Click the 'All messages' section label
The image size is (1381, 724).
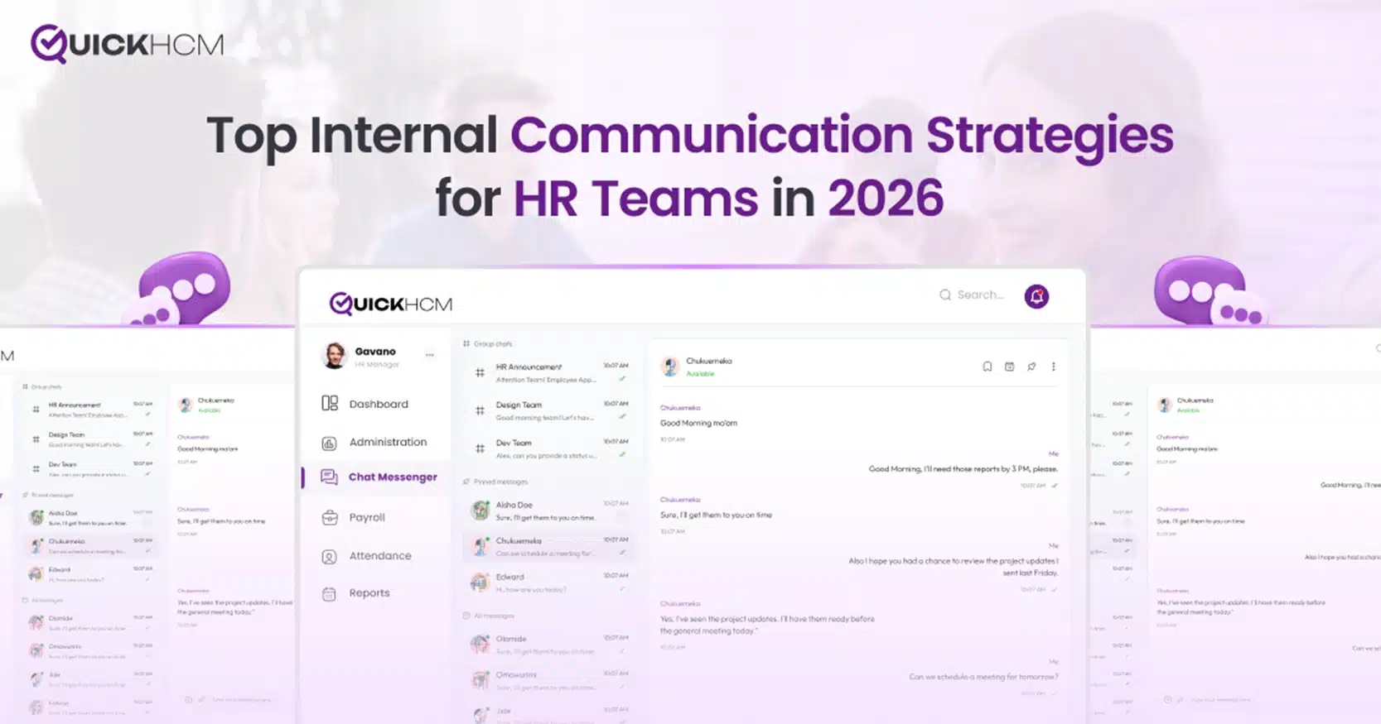pos(494,616)
